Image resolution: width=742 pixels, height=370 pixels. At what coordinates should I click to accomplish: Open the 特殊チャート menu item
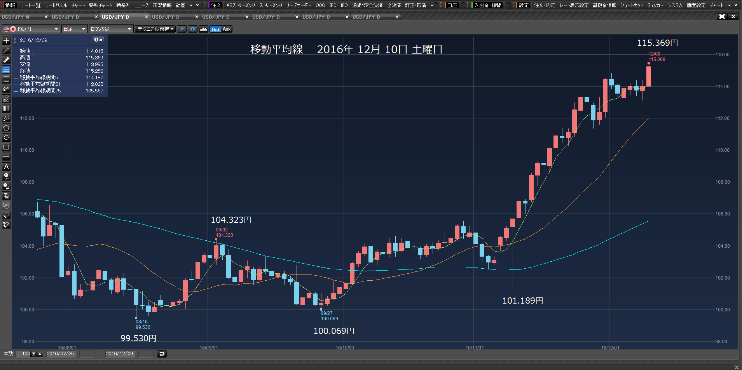(x=100, y=5)
